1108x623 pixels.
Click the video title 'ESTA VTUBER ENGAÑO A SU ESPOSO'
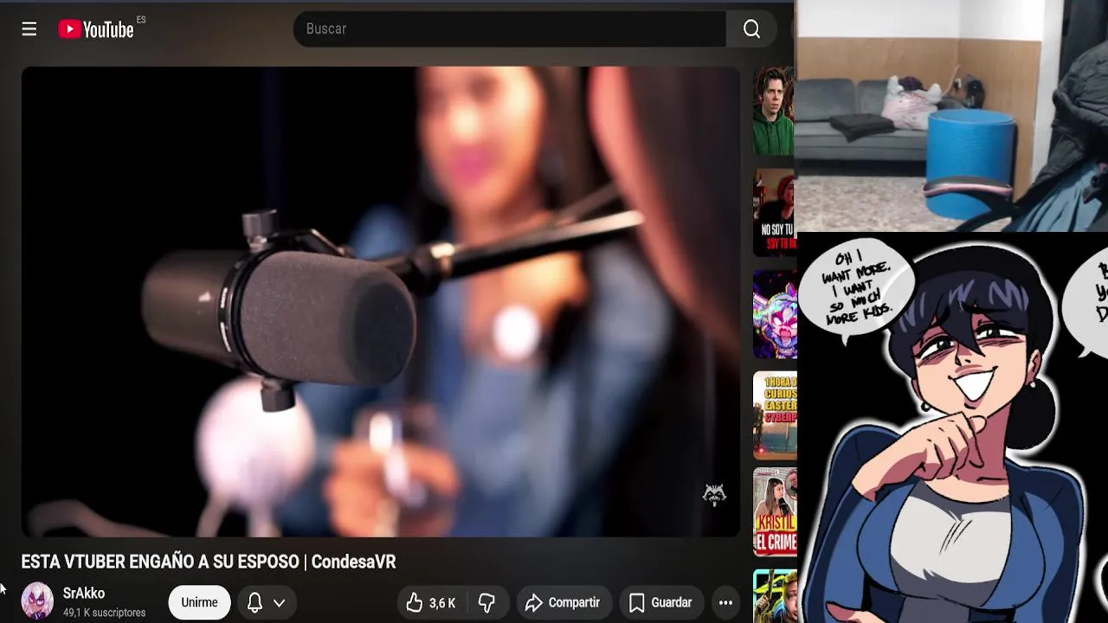pos(209,562)
